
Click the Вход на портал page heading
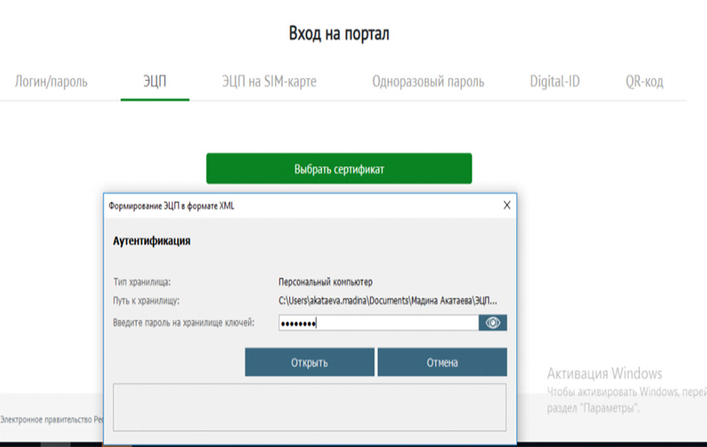pos(339,34)
